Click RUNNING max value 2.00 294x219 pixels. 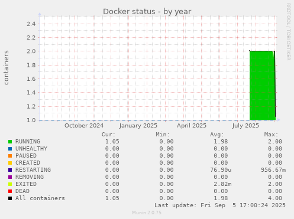click(275, 142)
